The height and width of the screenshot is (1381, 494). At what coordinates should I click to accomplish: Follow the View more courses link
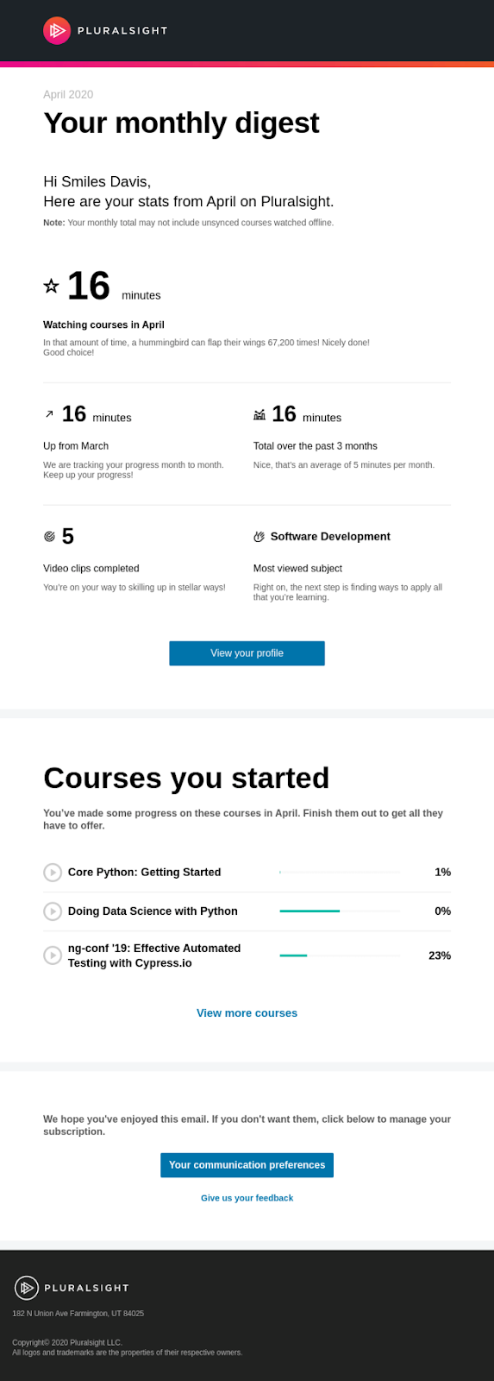coord(247,1013)
